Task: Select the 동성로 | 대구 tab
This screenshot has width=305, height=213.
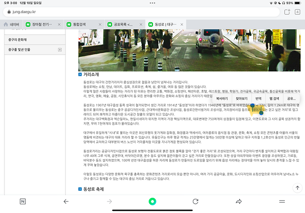Action: coord(166,25)
